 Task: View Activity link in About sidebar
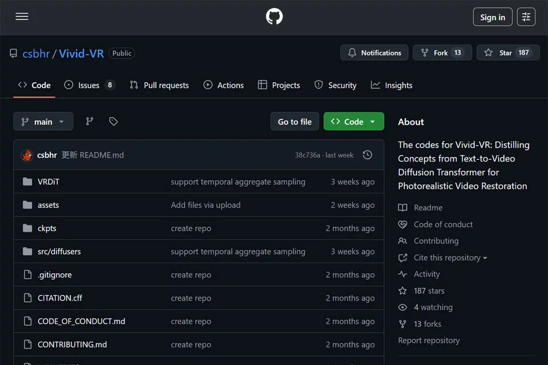point(427,274)
